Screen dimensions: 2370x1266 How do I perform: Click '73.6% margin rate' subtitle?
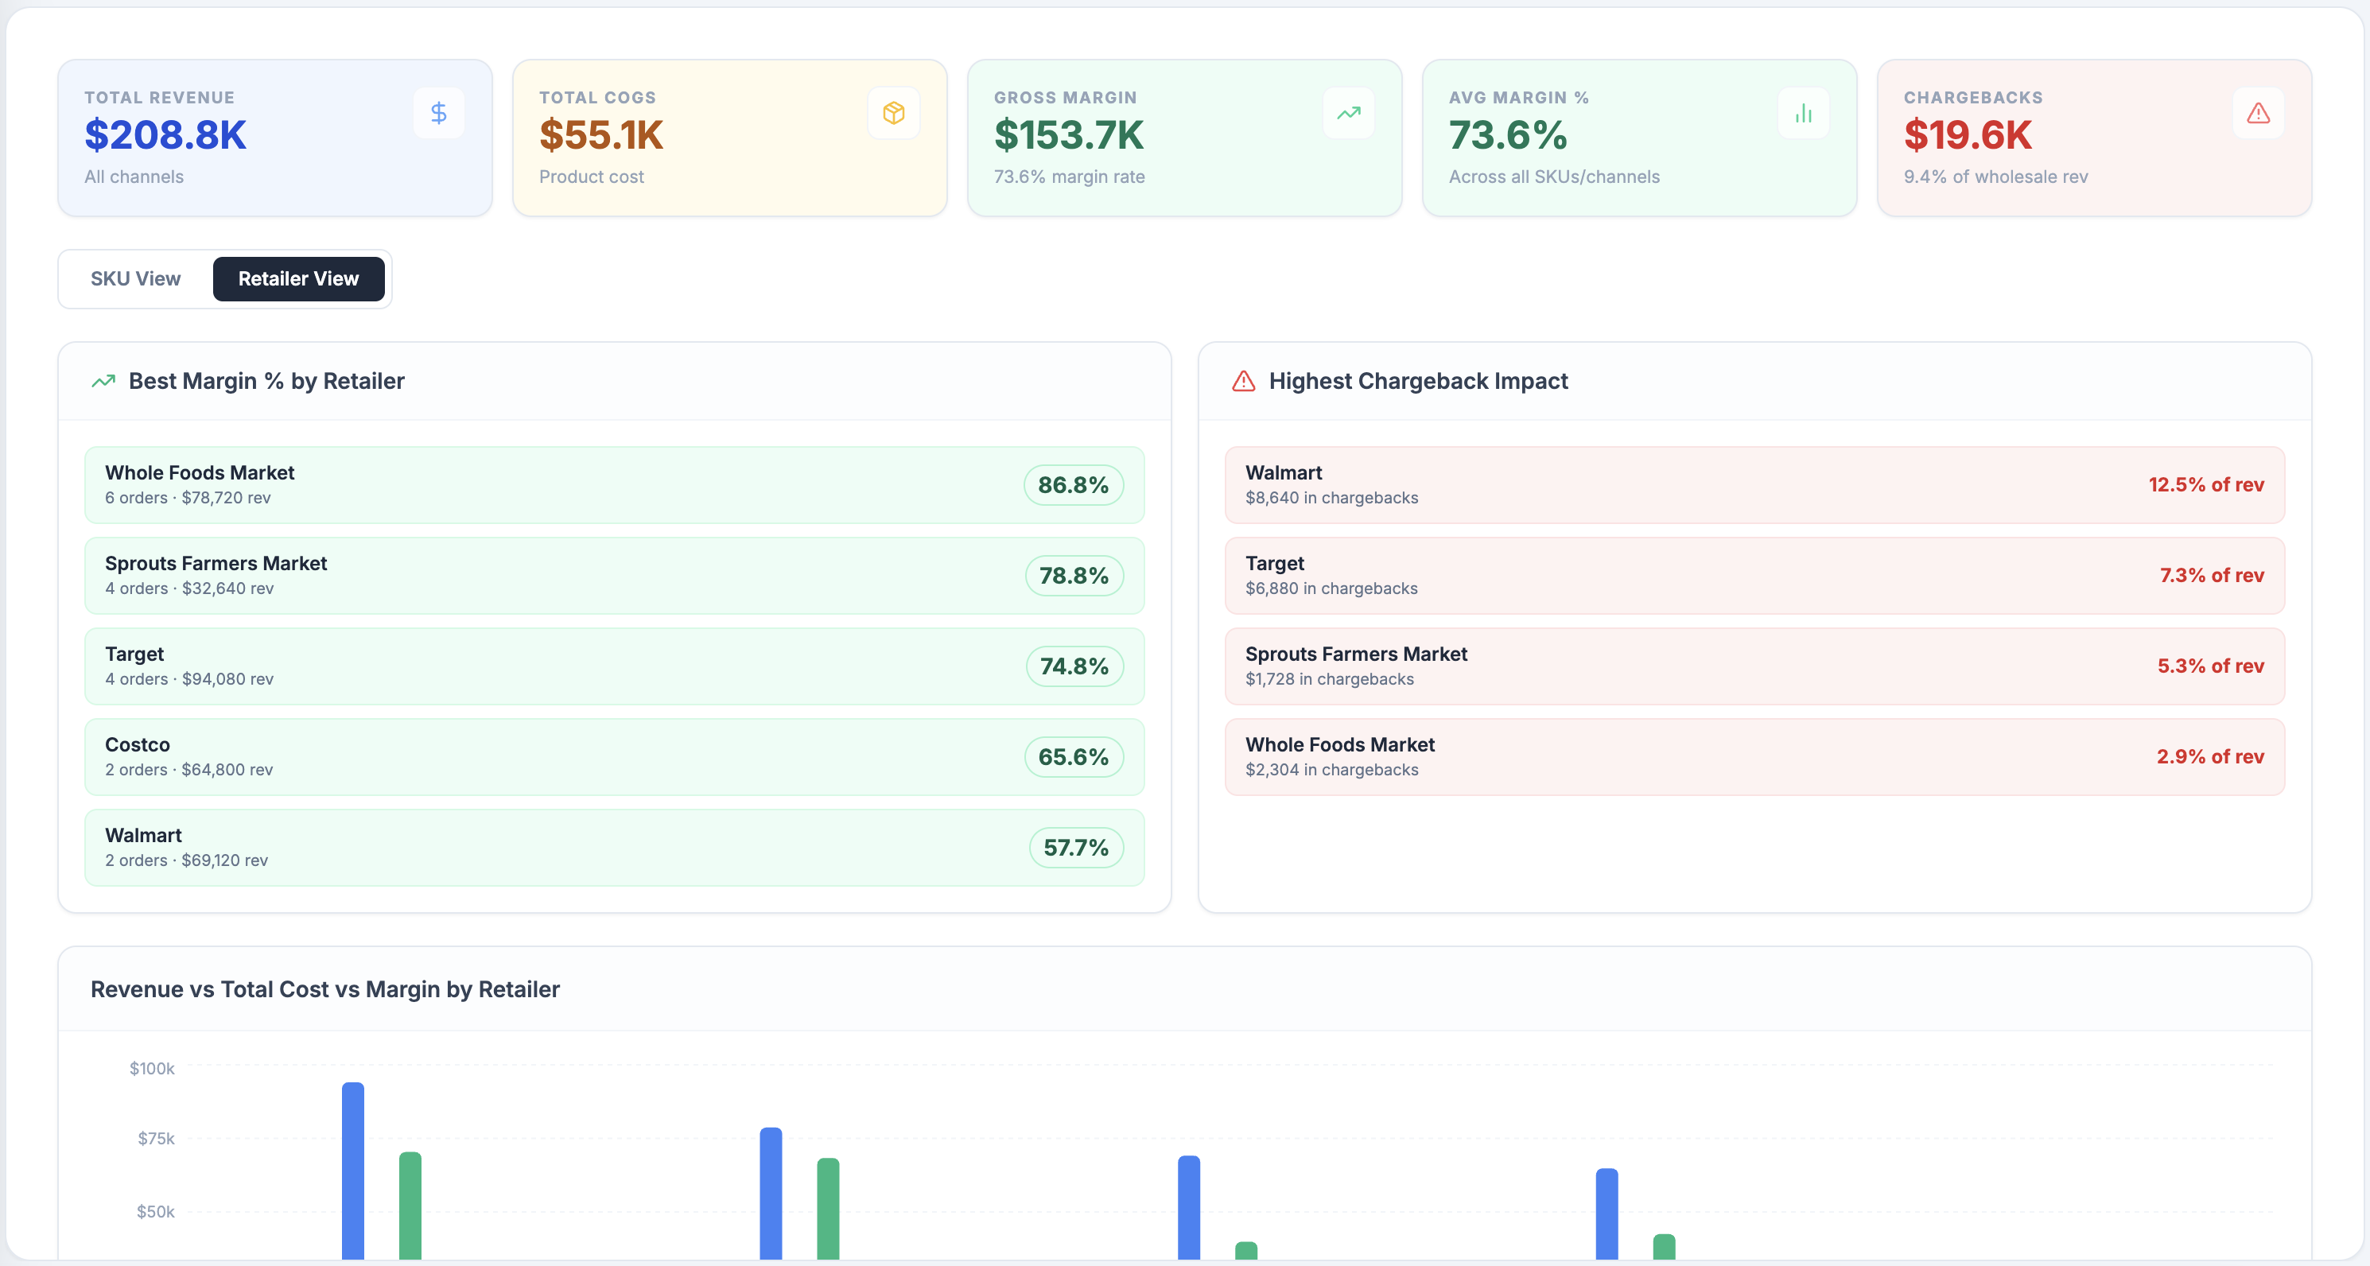click(1069, 177)
